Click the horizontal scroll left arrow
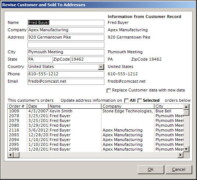197x180 pixels. coord(10,155)
